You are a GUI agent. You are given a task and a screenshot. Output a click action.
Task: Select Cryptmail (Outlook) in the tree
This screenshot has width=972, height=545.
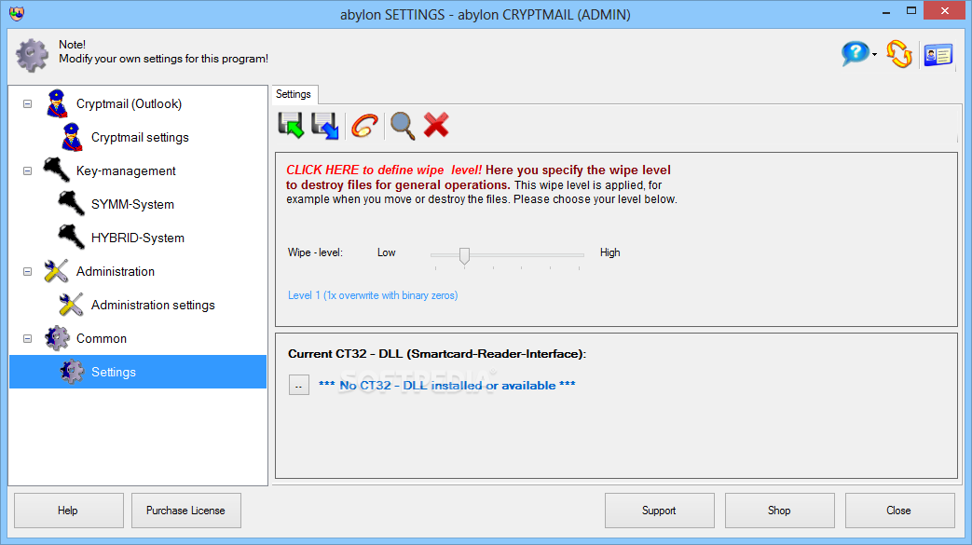click(129, 103)
